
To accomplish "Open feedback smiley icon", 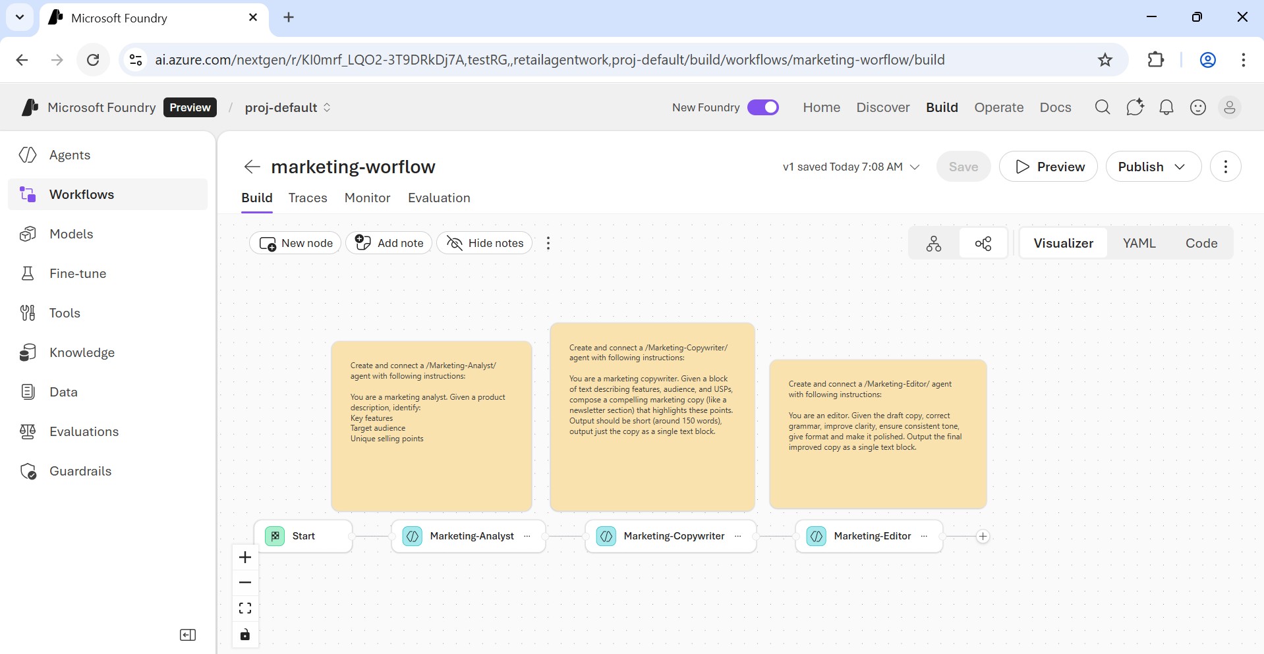I will (1198, 107).
